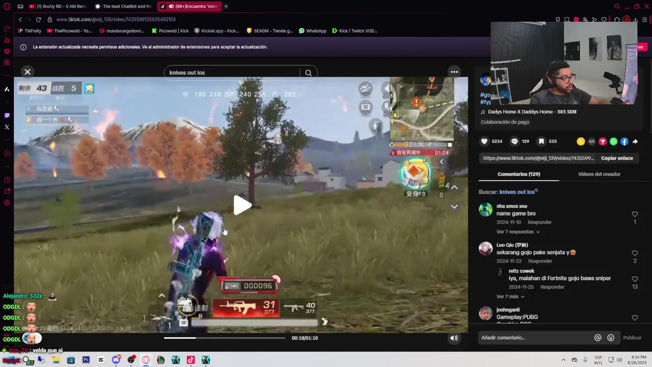This screenshot has height=367, width=652.
Task: Click the yellow repost icon
Action: 581,142
